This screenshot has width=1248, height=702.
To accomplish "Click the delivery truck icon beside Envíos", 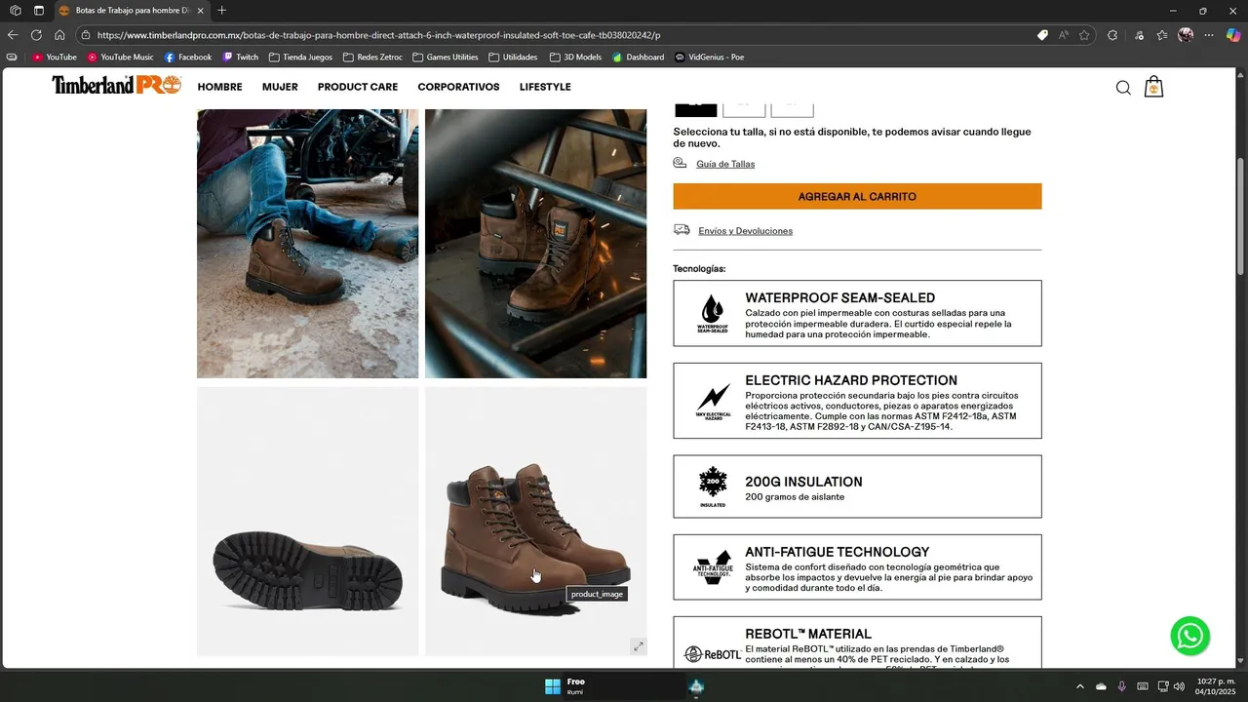I will pos(682,230).
